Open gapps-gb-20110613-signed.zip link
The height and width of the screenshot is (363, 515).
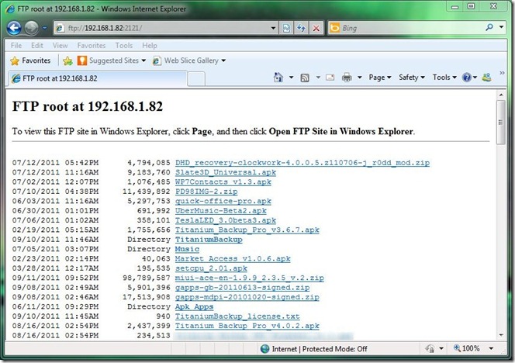(242, 288)
